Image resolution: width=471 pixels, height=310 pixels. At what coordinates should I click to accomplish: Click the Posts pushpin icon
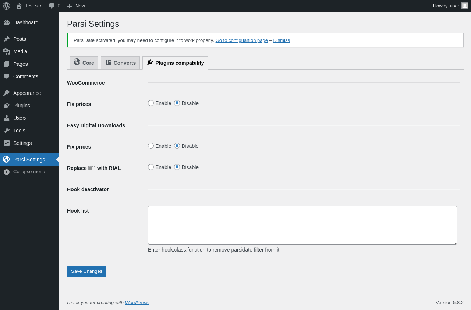click(x=7, y=39)
